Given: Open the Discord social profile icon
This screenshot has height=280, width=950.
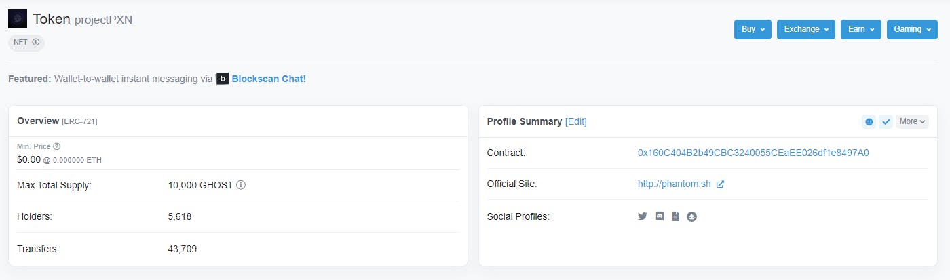Looking at the screenshot, I should [659, 216].
